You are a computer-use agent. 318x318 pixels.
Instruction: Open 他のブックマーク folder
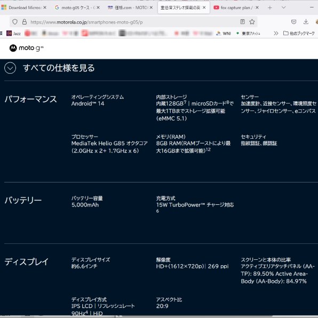(299, 33)
